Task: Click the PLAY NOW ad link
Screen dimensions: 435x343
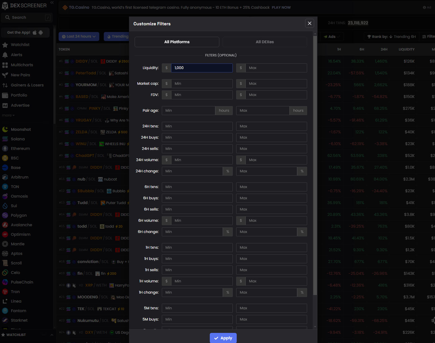Action: click(x=281, y=8)
